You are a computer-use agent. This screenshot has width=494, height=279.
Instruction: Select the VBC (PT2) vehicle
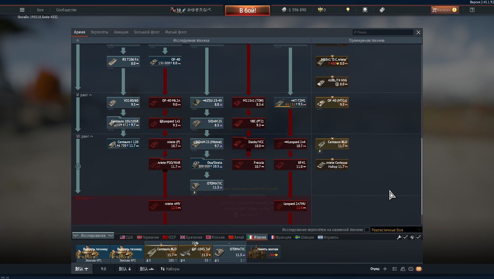point(248,123)
